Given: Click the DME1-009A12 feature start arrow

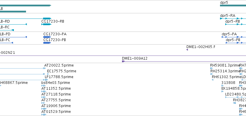Looking at the screenshot, I should point(123,61).
